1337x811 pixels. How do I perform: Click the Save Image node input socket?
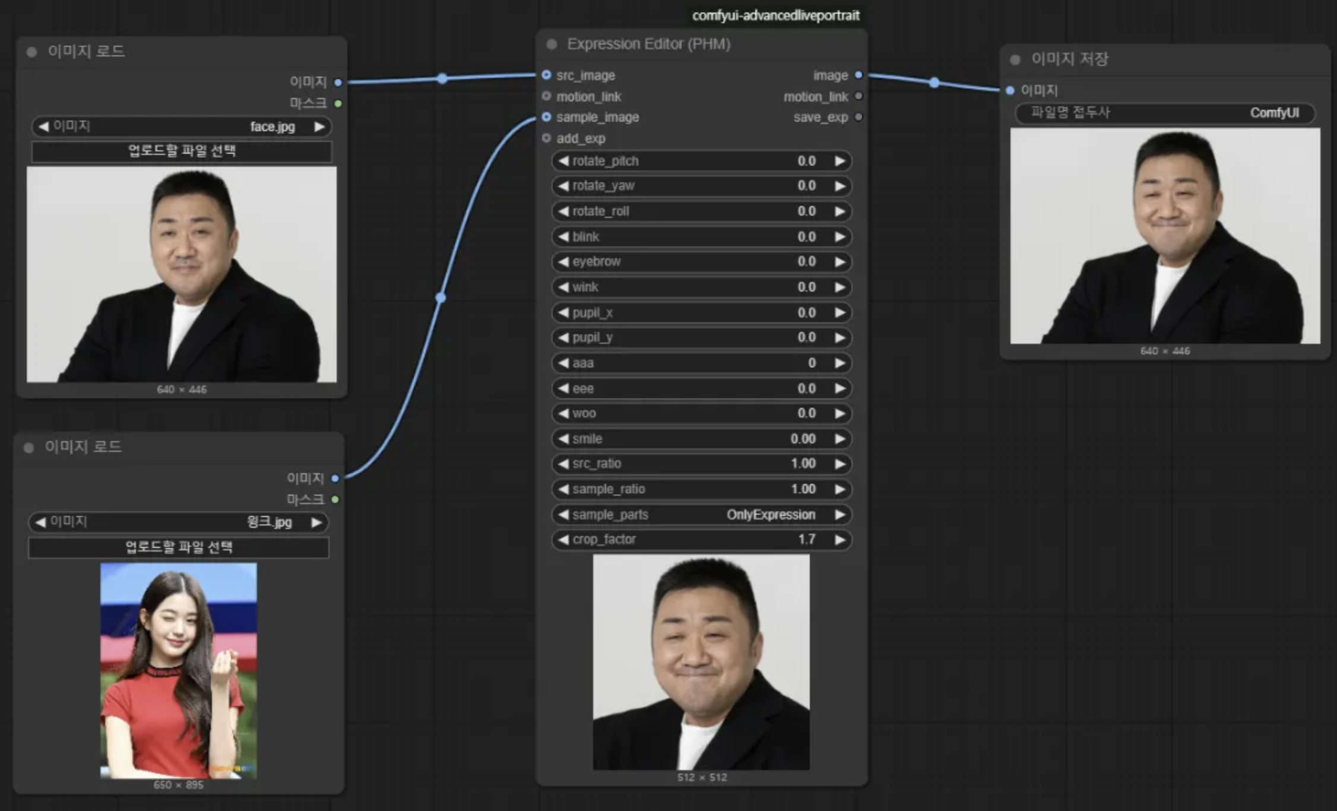pyautogui.click(x=1010, y=90)
